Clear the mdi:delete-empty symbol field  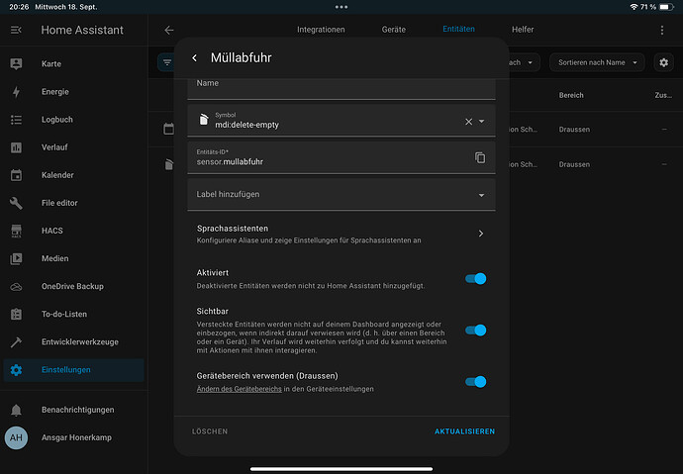click(469, 121)
